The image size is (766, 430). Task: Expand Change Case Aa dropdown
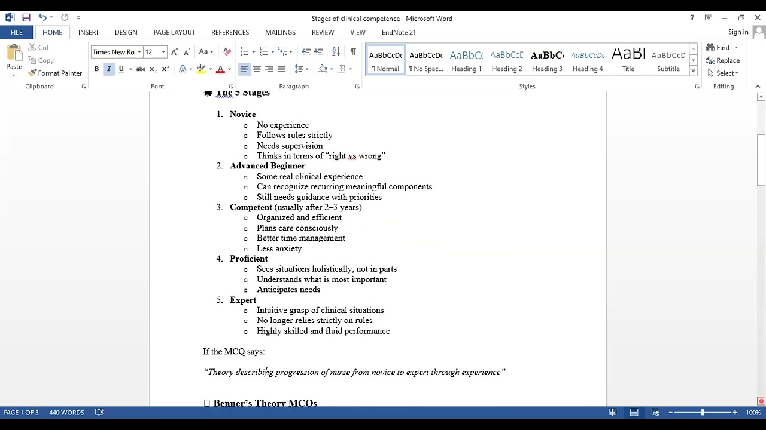(206, 52)
